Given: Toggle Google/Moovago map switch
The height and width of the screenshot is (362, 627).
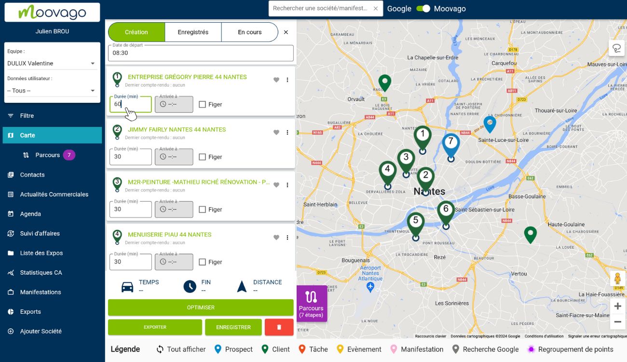Looking at the screenshot, I should [x=423, y=9].
